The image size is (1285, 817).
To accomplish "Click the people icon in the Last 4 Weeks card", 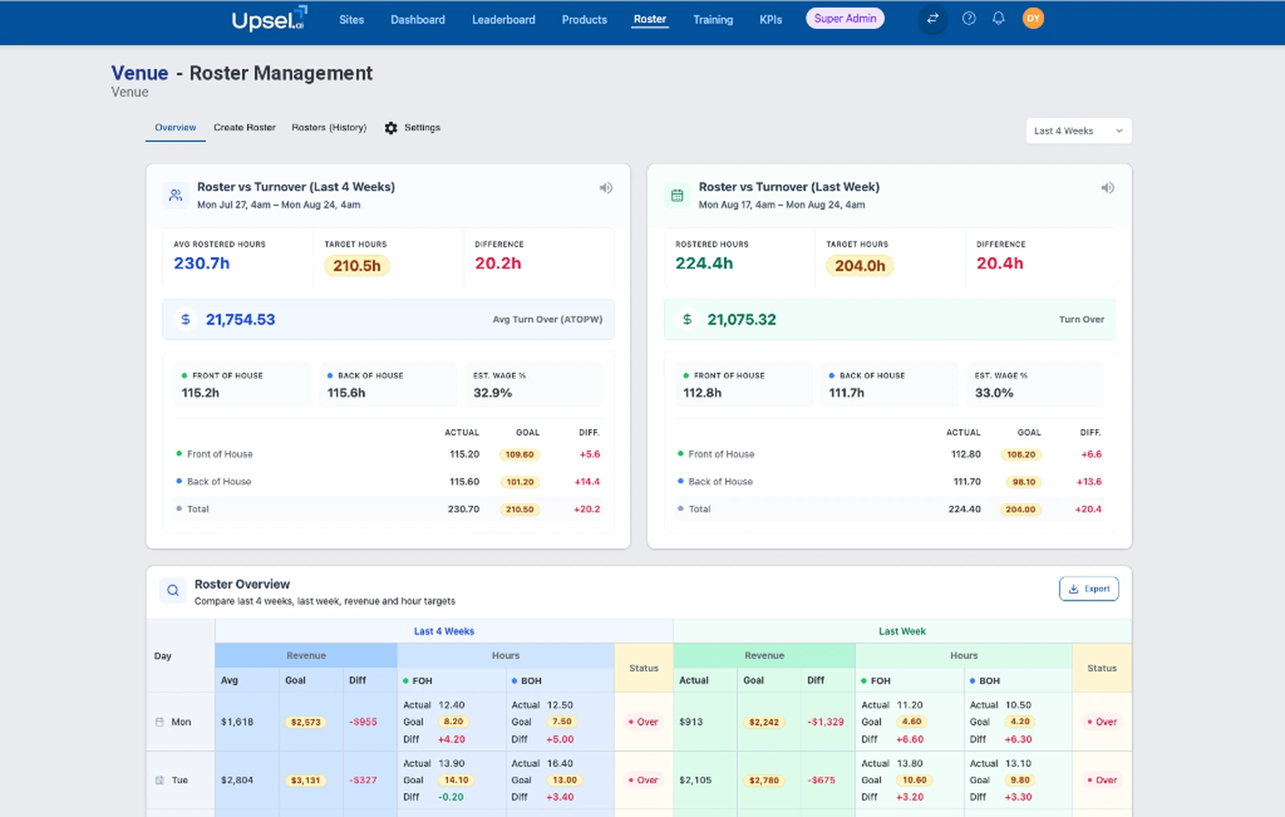I will click(176, 195).
